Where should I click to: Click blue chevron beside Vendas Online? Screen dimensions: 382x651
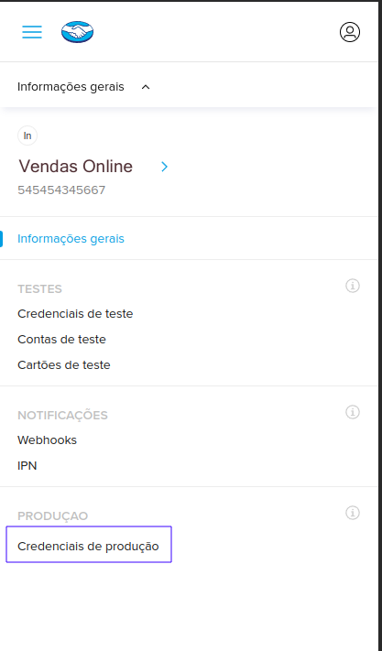click(164, 167)
